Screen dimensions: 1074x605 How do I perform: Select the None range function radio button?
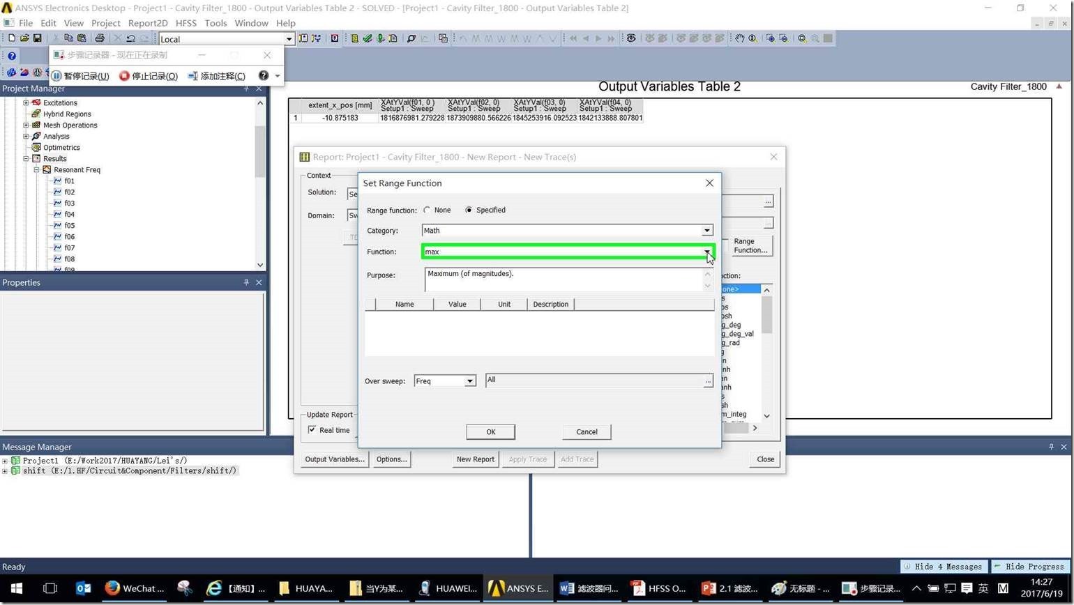(427, 210)
